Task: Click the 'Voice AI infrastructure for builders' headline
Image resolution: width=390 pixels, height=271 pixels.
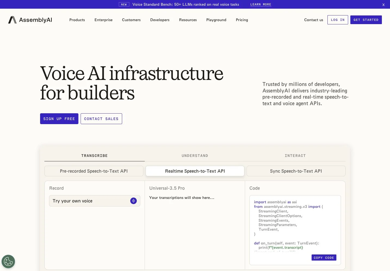Action: 132,83
